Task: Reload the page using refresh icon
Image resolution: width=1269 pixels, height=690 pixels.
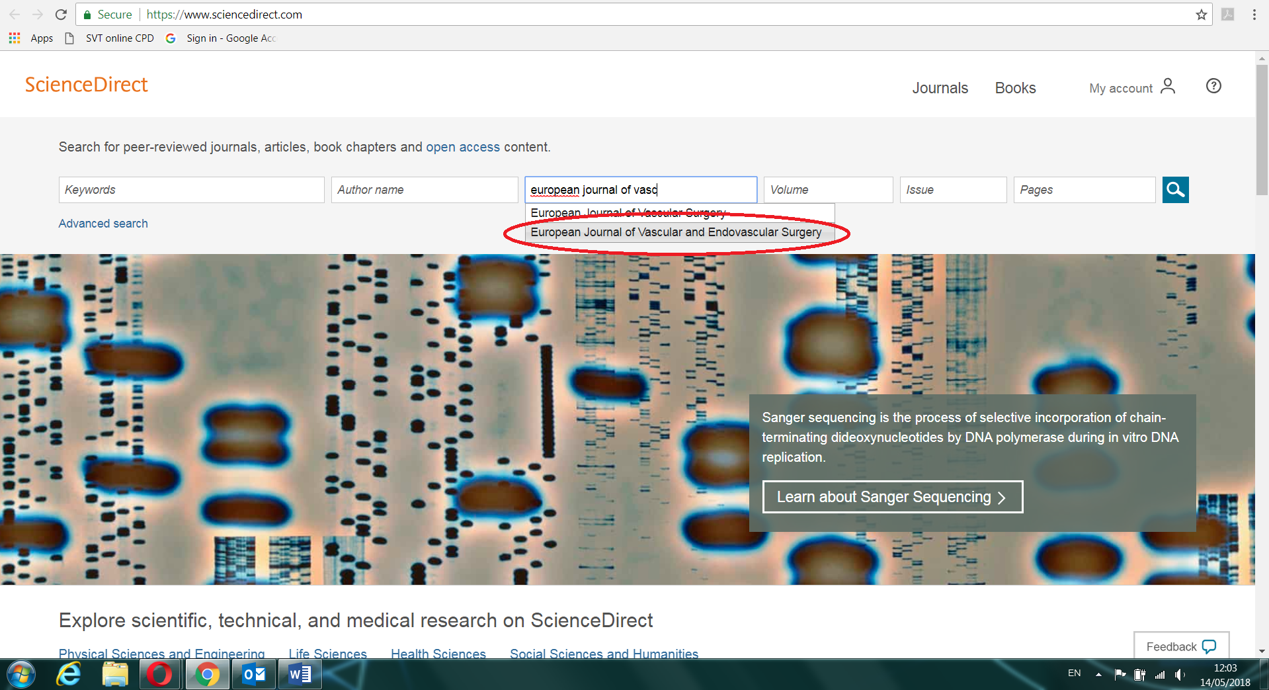Action: coord(61,15)
